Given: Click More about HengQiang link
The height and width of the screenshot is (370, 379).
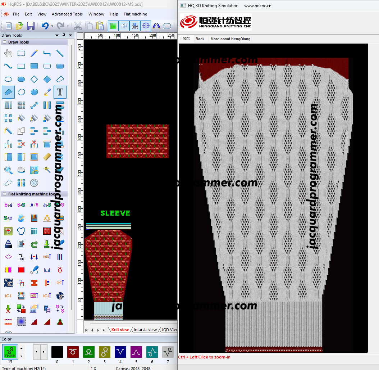Looking at the screenshot, I should pyautogui.click(x=230, y=39).
